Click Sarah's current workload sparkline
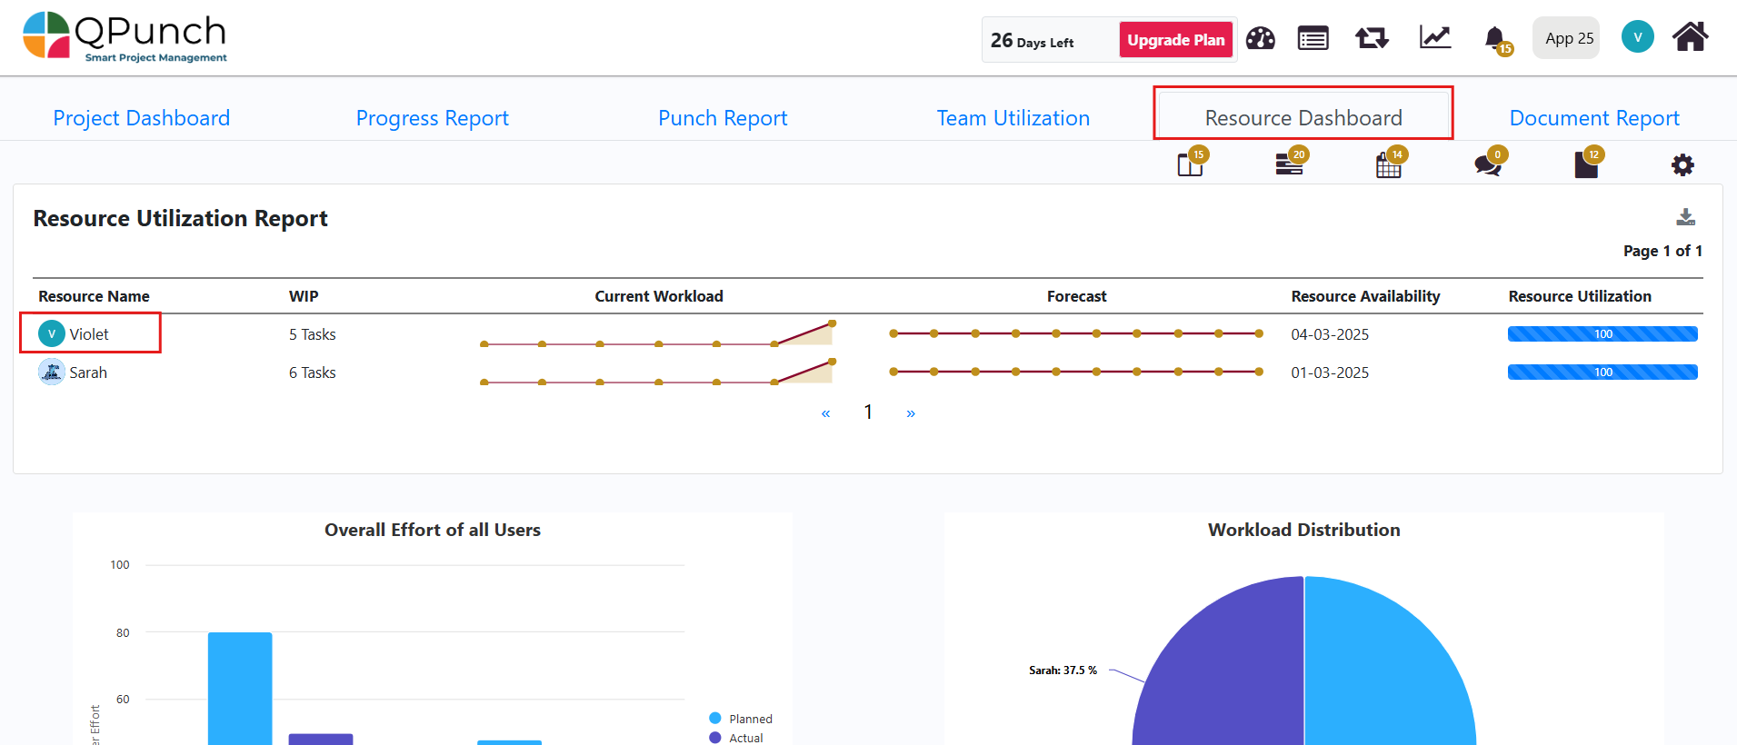The height and width of the screenshot is (745, 1737). (x=658, y=372)
